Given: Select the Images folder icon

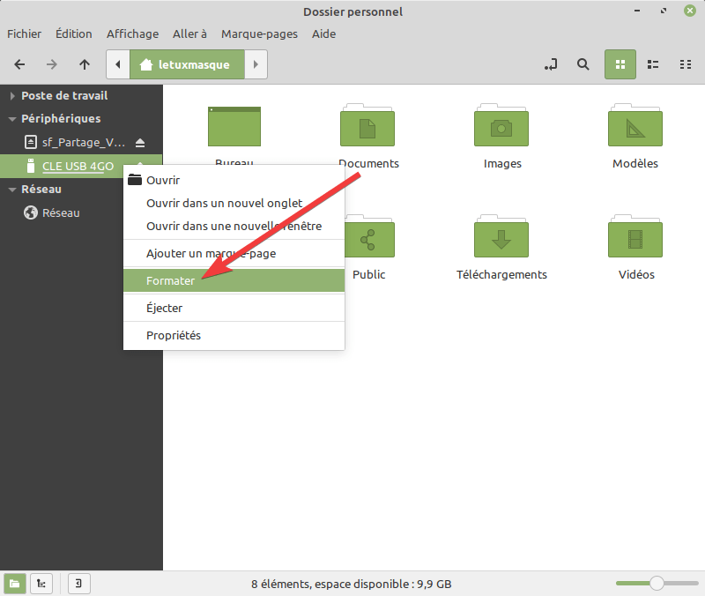Looking at the screenshot, I should 501,125.
